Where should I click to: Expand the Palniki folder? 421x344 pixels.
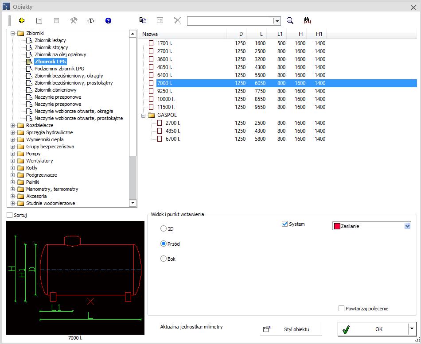pyautogui.click(x=12, y=182)
